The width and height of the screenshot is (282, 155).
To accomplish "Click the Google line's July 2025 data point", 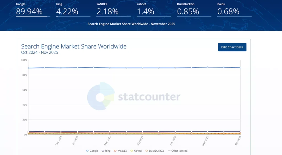I will [175, 68].
